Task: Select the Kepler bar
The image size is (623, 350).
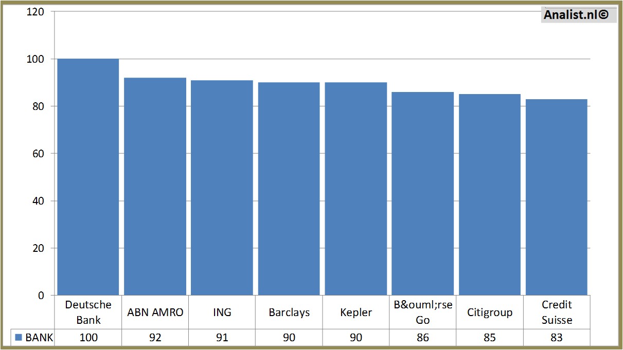Action: tap(355, 189)
